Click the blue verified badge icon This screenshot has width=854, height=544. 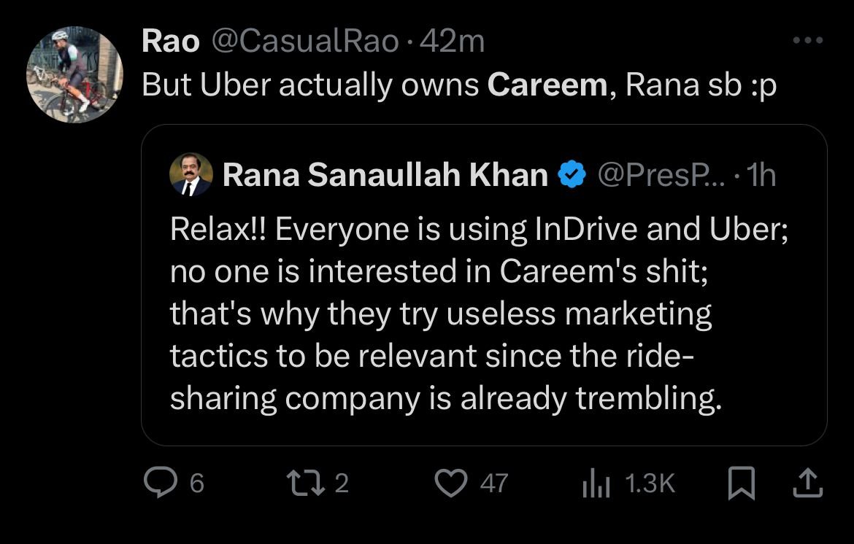pyautogui.click(x=572, y=175)
